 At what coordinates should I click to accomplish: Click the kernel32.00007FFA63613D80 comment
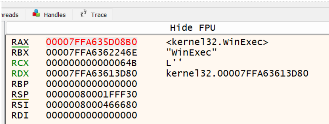click(237, 74)
